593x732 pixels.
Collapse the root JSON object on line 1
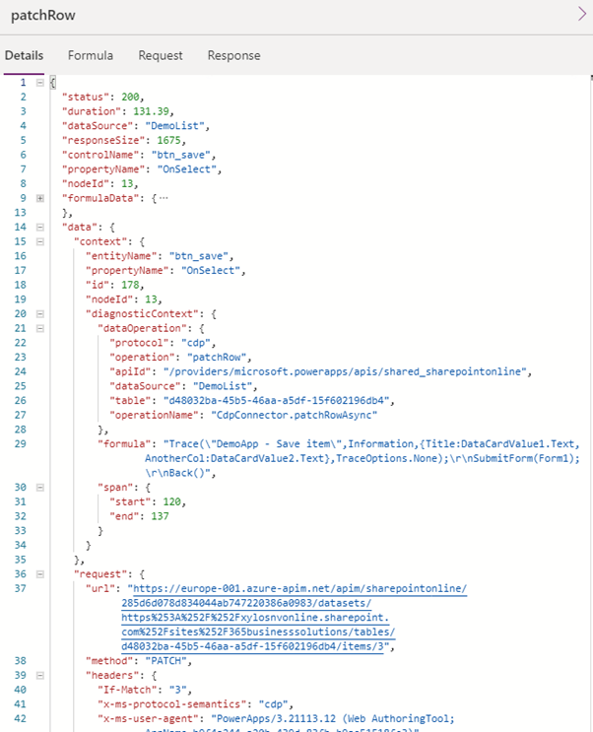pyautogui.click(x=40, y=83)
